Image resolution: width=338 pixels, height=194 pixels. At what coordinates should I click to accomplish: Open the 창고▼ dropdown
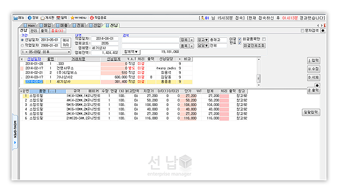point(203,40)
